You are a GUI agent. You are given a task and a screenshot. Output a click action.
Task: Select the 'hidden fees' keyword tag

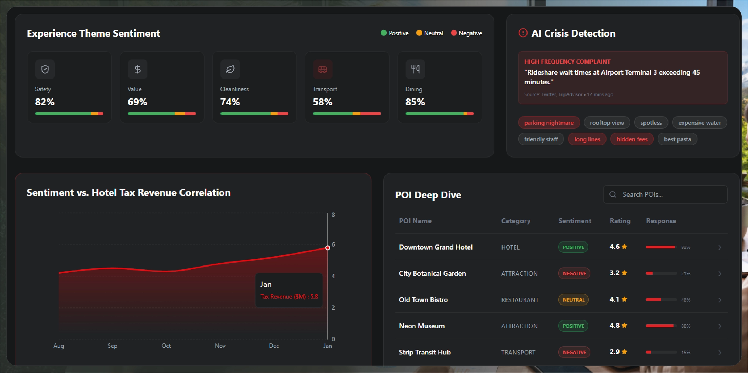(632, 139)
